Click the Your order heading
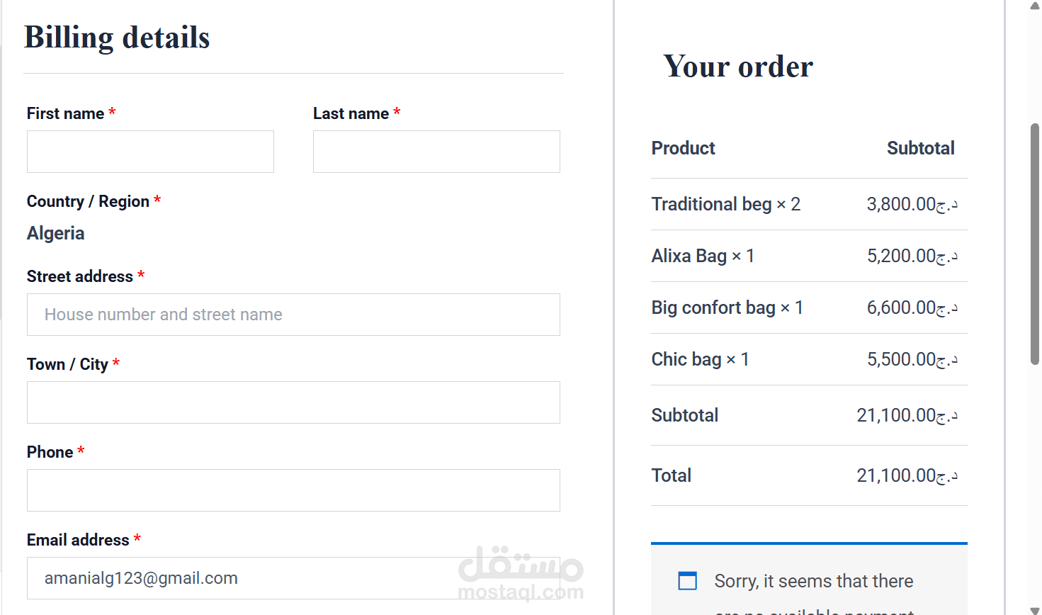The height and width of the screenshot is (615, 1042). coord(737,67)
